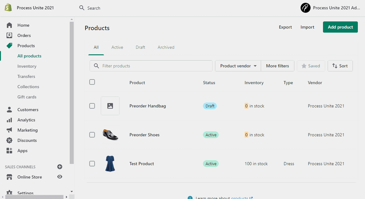Click the Discounts badge icon
The width and height of the screenshot is (365, 199).
point(9,140)
